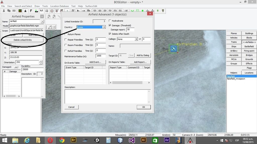Screen dimensions: 257x144
Task: Click the Copy icon in toolbar
Action: 9,11
